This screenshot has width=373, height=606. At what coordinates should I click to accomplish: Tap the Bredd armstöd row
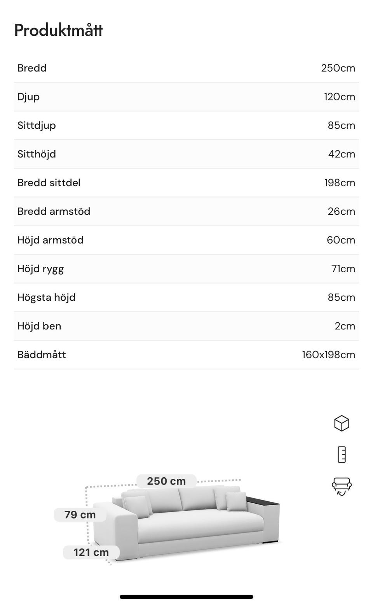tap(186, 211)
